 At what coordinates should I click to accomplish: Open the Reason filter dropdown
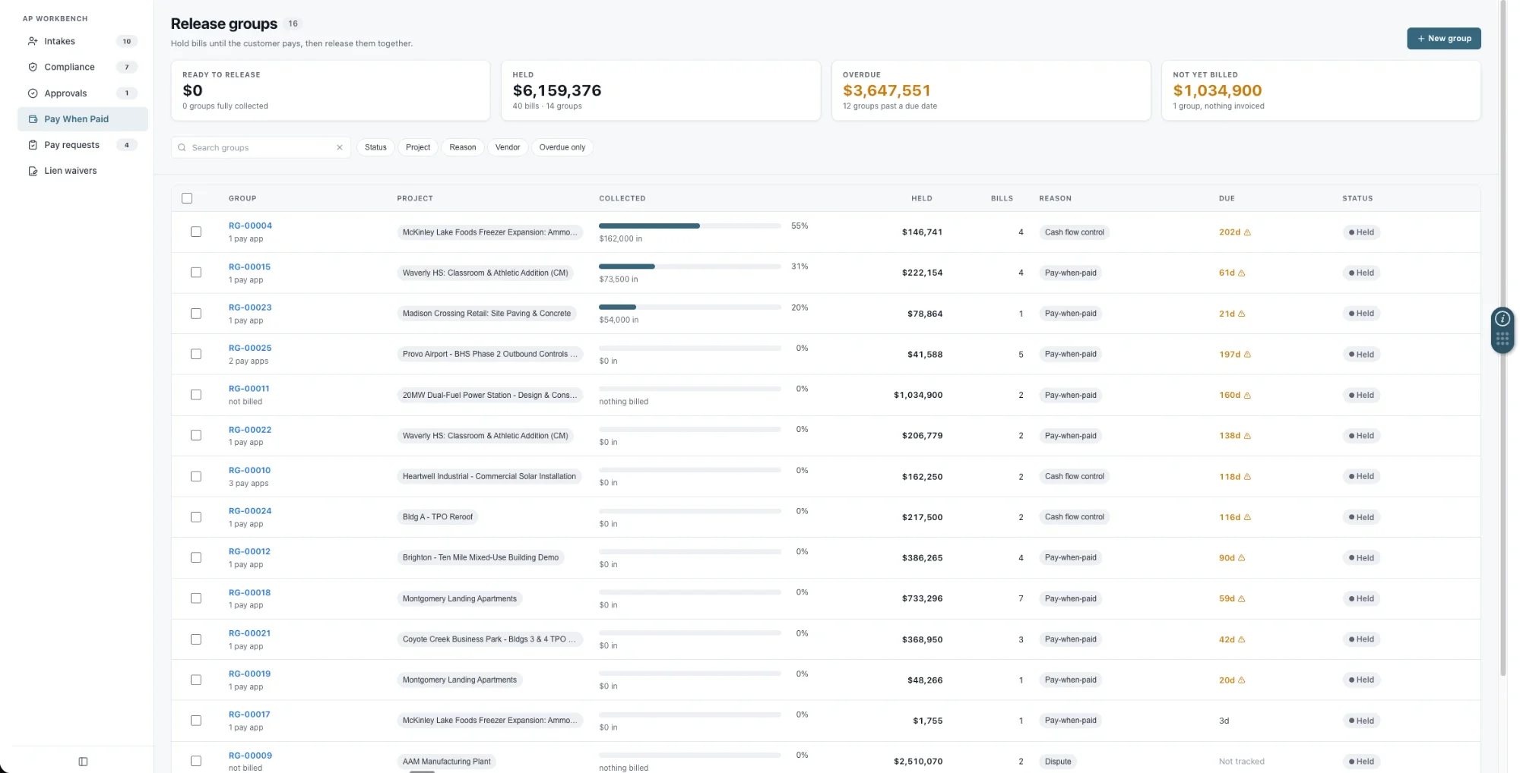pyautogui.click(x=463, y=147)
